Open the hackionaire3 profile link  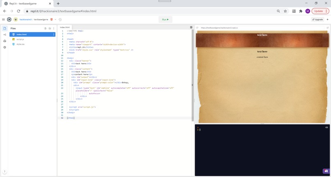(x=25, y=20)
